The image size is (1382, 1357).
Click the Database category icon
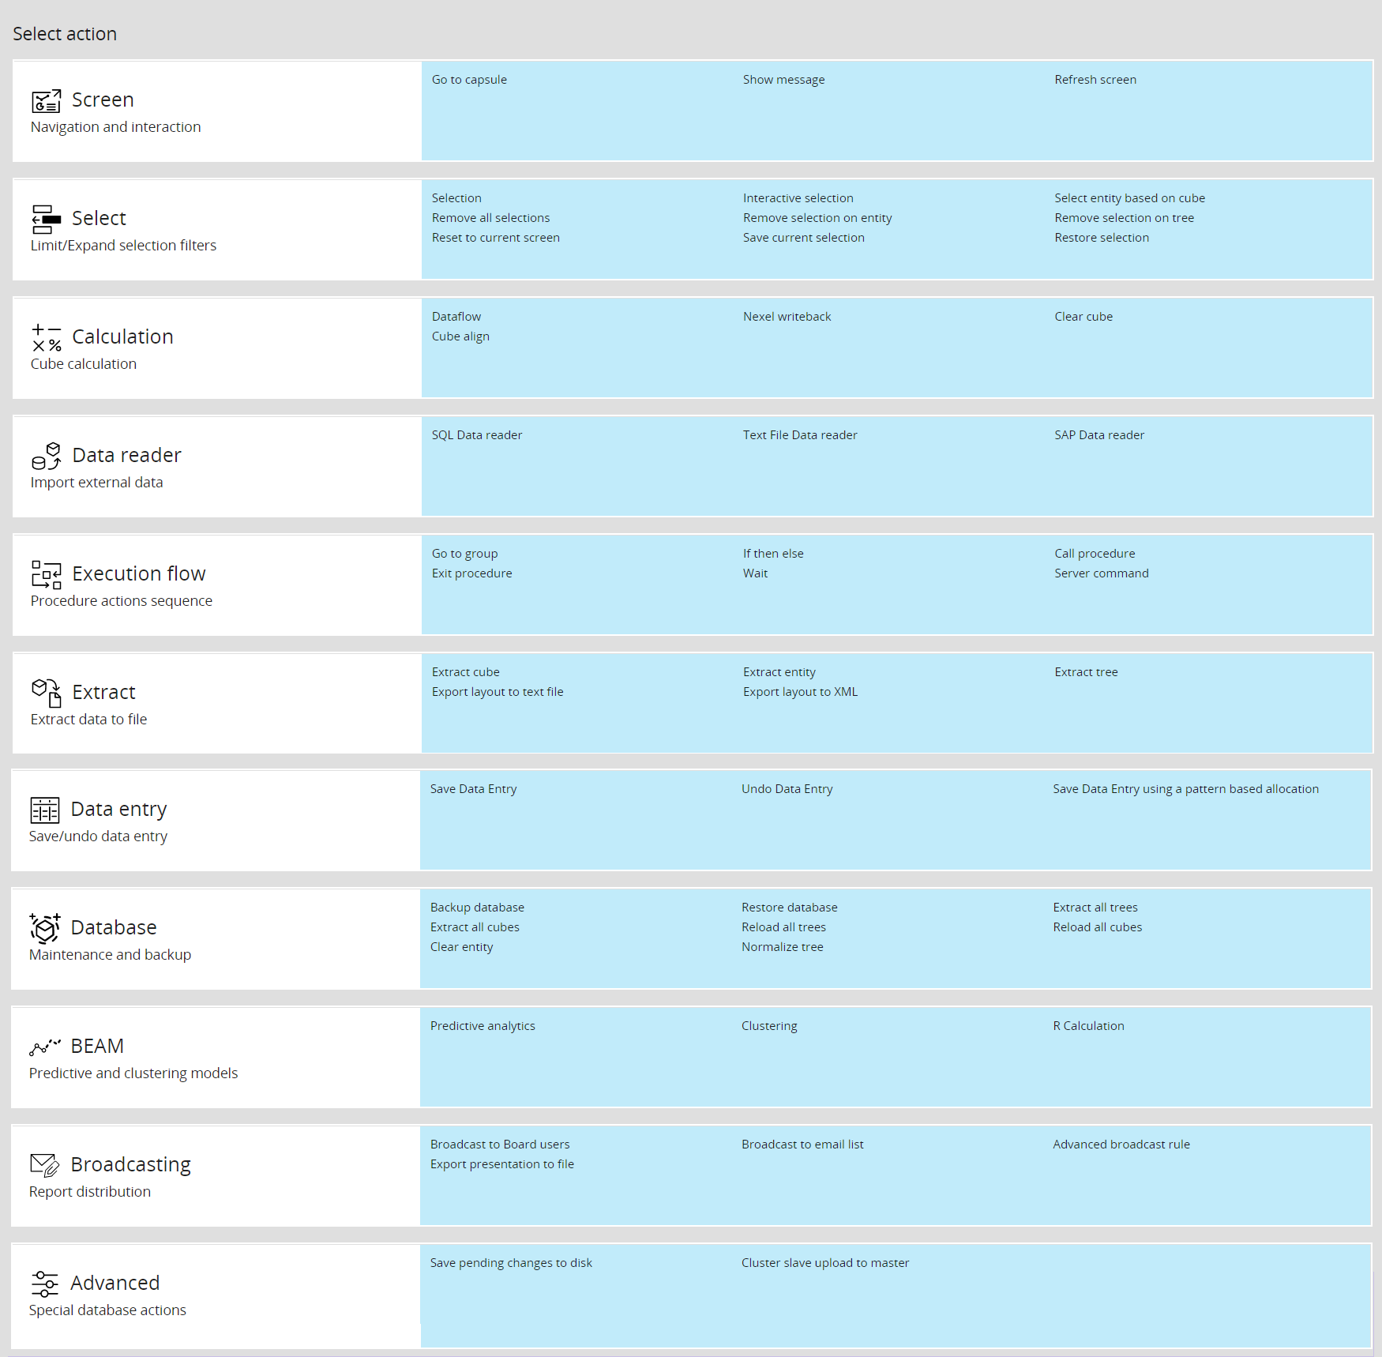(45, 928)
